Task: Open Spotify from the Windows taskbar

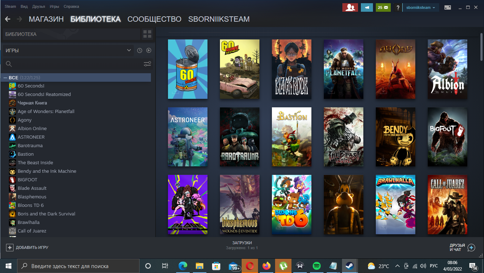Action: pyautogui.click(x=316, y=266)
